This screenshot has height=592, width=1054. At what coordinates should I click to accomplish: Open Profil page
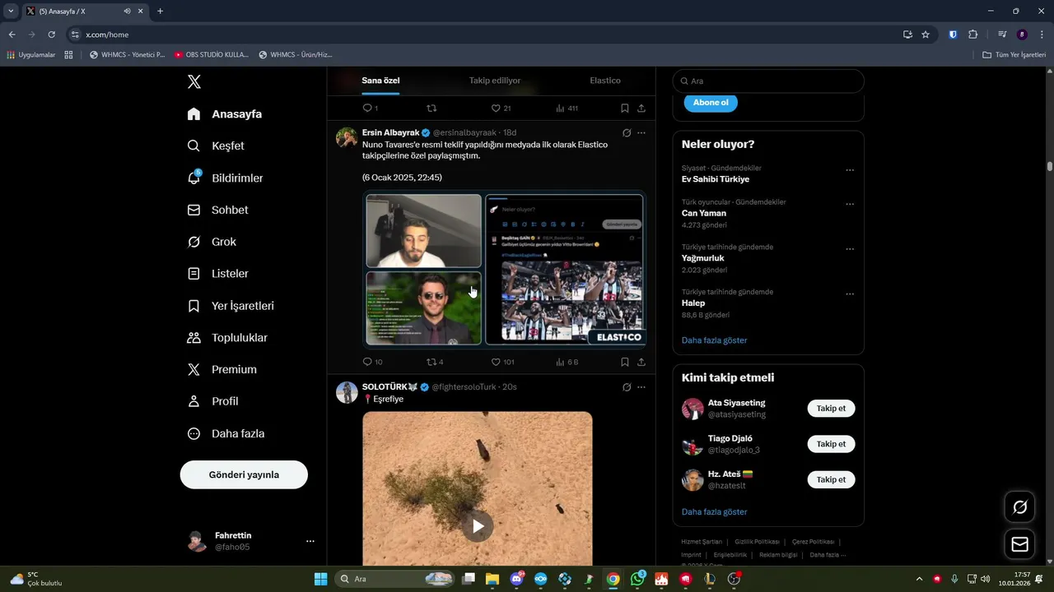coord(212,401)
